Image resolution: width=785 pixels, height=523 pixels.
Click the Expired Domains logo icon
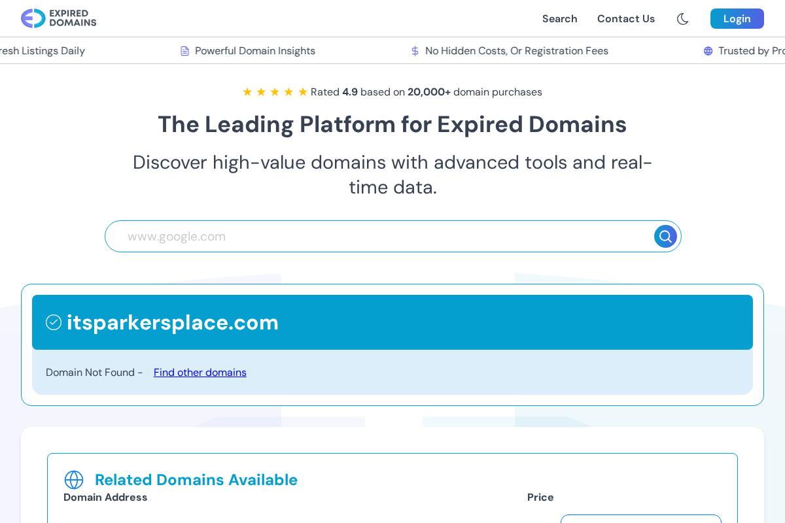click(31, 18)
